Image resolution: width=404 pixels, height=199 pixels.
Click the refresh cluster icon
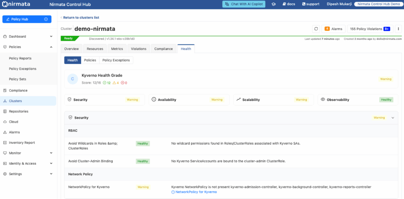(x=316, y=29)
